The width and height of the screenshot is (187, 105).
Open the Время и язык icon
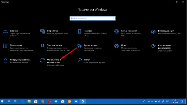(79, 46)
